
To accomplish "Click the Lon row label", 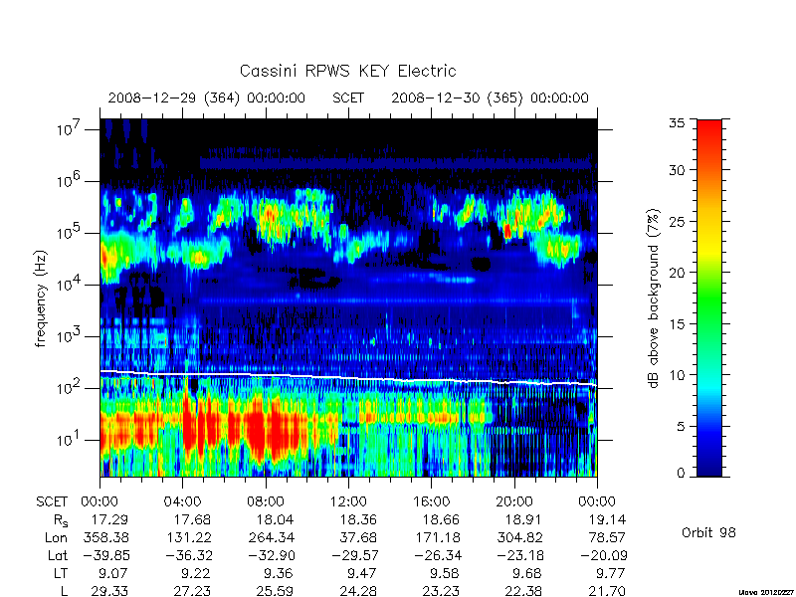I will tap(56, 537).
